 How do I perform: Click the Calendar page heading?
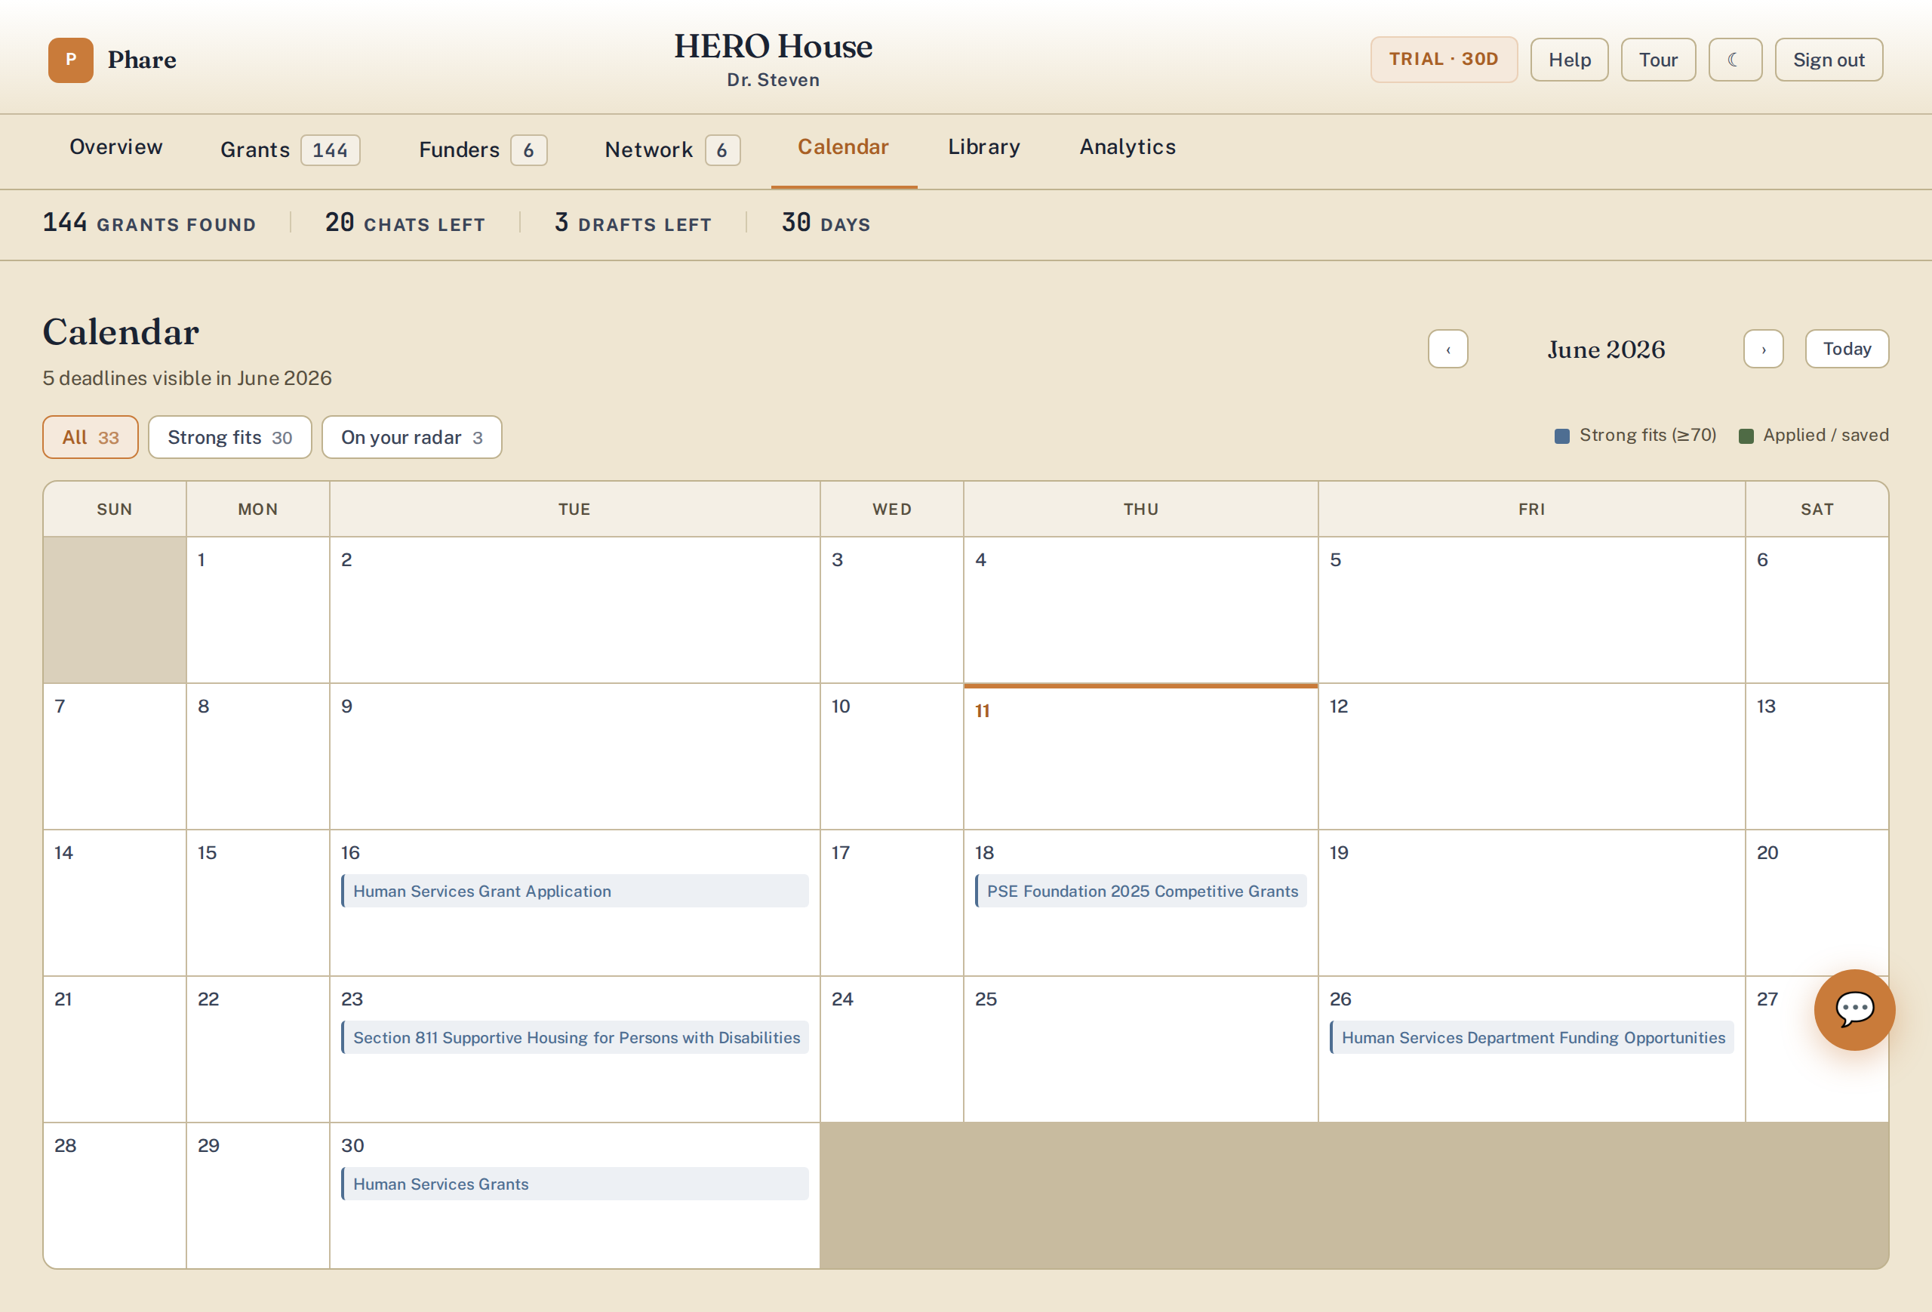click(x=122, y=331)
